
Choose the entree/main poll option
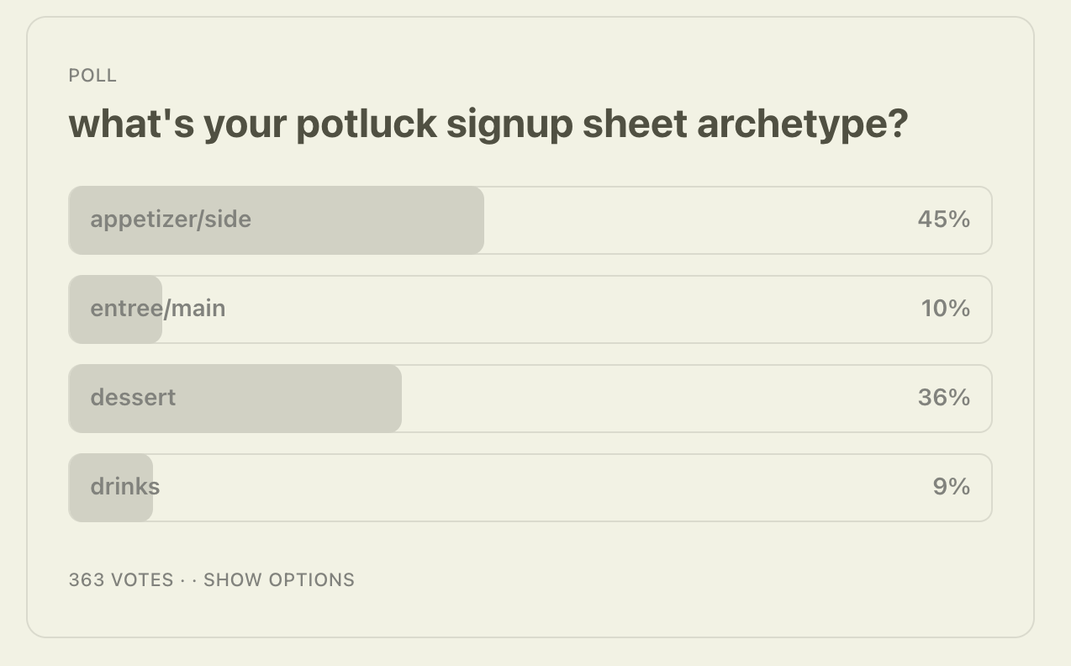530,309
